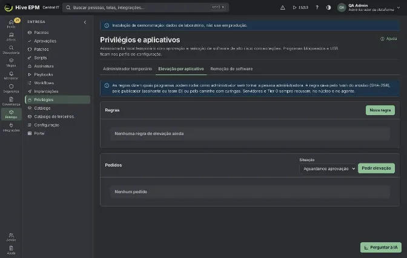Switch to Elevação por aplicativo tab
Viewport: 407px width, 258px height.
click(x=181, y=69)
